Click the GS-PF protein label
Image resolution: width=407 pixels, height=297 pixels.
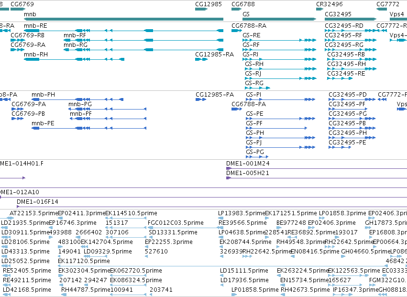[254, 123]
